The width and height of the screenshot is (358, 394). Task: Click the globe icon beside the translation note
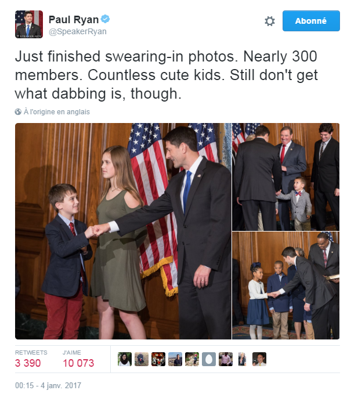[18, 111]
